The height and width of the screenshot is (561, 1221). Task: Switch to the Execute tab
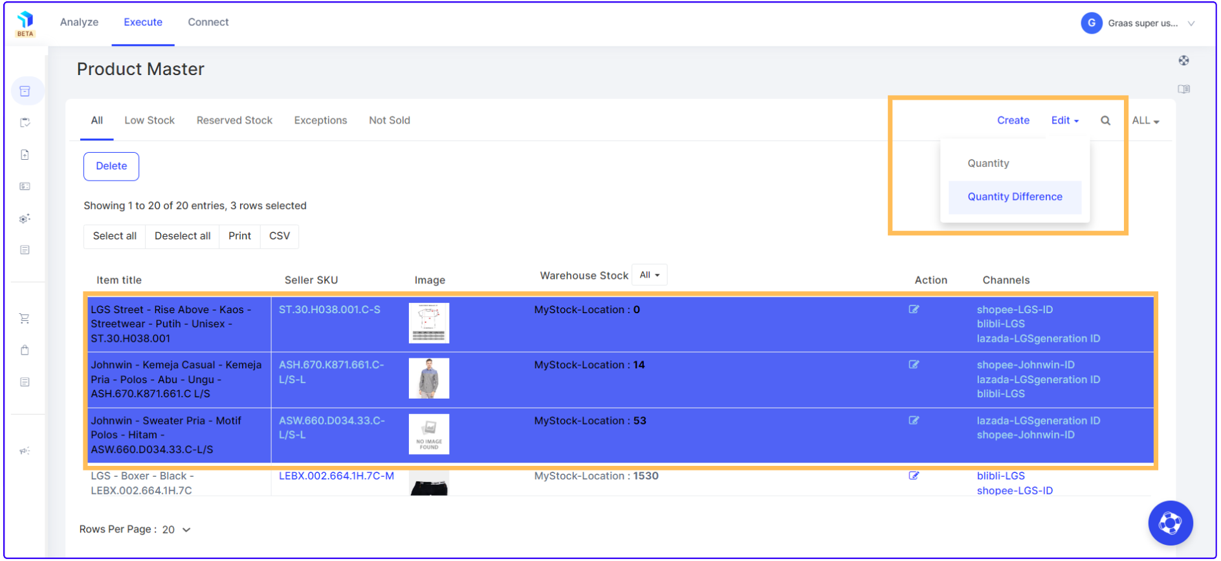click(143, 22)
